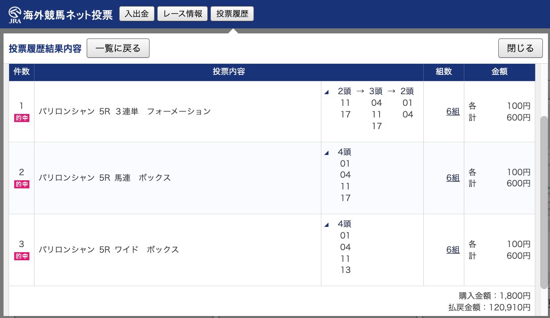Click the vertical scrollbar thumb
The height and width of the screenshot is (318, 550).
tap(544, 202)
